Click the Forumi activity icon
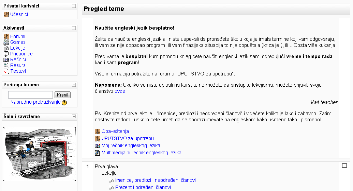Image resolution: width=353 pixels, height=191 pixels. click(x=6, y=37)
